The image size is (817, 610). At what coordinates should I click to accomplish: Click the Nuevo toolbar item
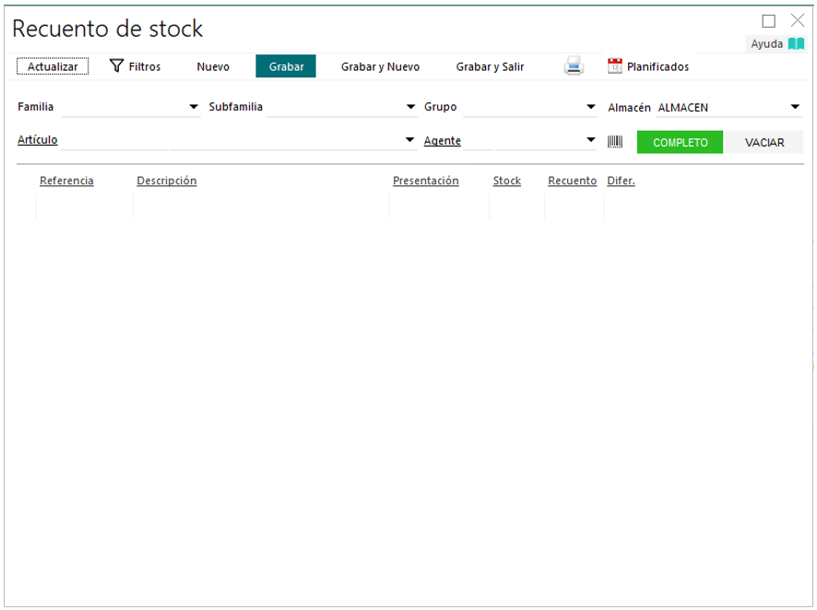213,66
